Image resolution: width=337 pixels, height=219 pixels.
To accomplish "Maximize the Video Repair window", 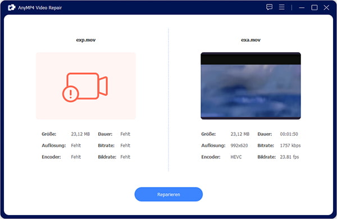I will pyautogui.click(x=315, y=7).
